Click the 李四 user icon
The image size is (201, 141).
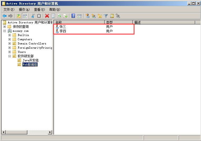pyautogui.click(x=57, y=31)
